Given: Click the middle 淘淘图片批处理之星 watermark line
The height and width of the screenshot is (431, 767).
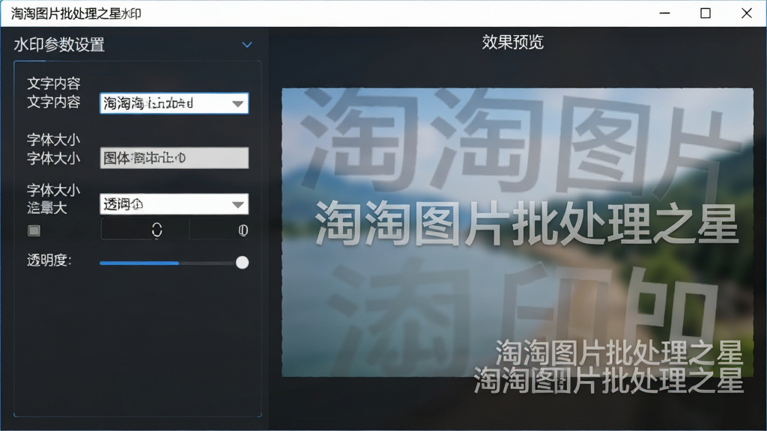Looking at the screenshot, I should pos(527,224).
